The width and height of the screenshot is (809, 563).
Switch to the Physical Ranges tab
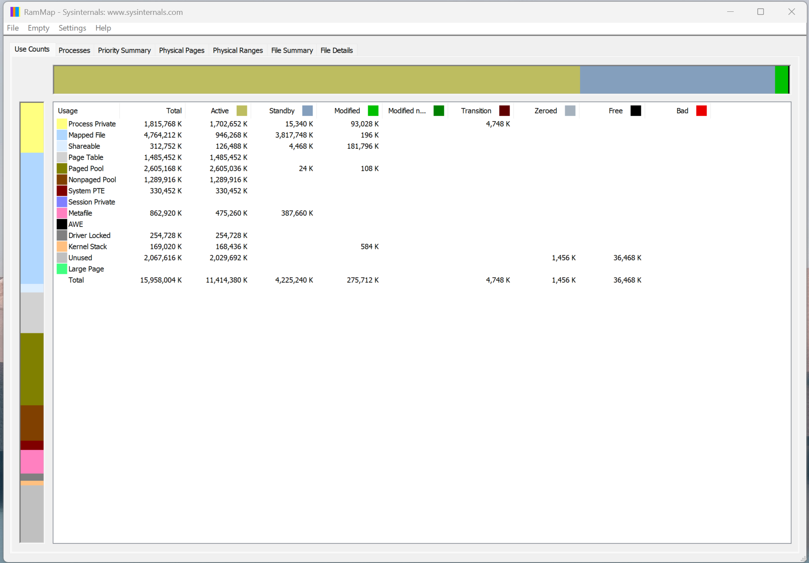coord(238,50)
